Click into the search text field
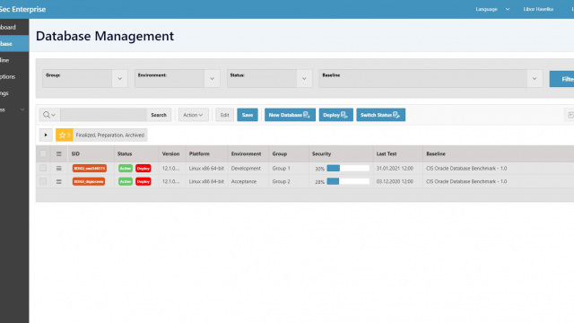This screenshot has height=323, width=574. point(104,115)
